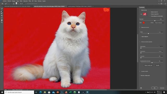Click the Windows search box

tap(19, 92)
